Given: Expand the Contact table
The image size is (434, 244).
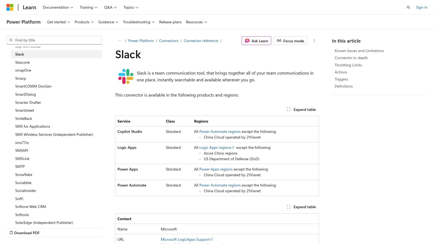Looking at the screenshot, I should pos(301,207).
